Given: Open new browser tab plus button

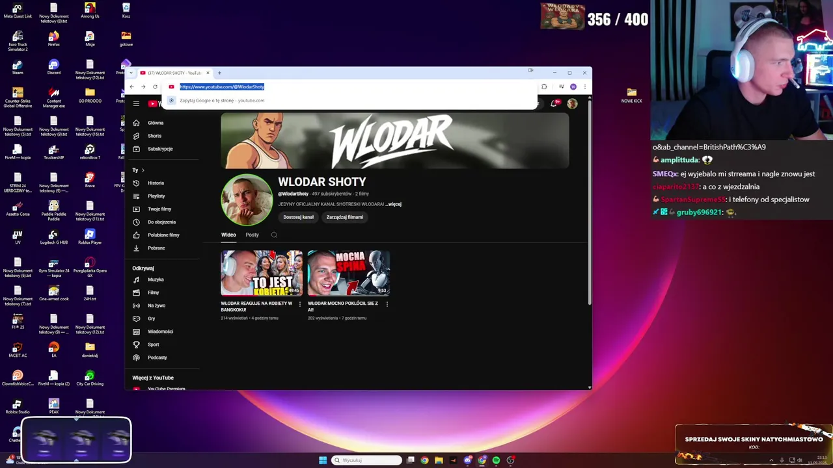Looking at the screenshot, I should coord(219,73).
